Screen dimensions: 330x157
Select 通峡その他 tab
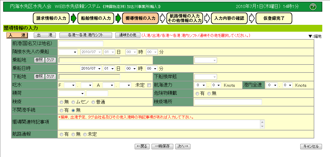coord(128,35)
